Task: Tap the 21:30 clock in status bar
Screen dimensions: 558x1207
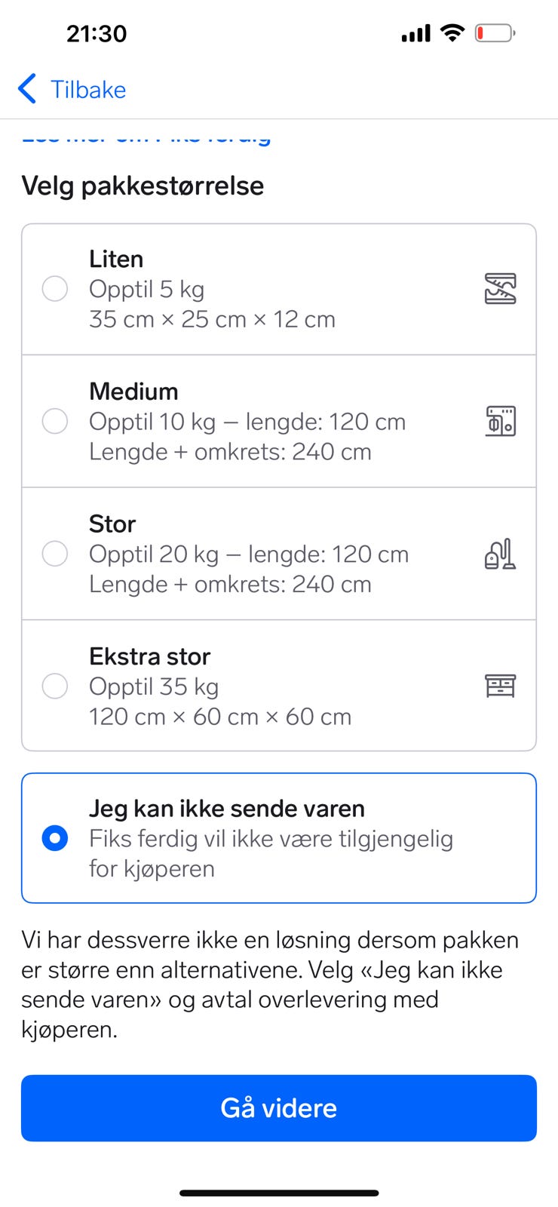Action: tap(97, 33)
